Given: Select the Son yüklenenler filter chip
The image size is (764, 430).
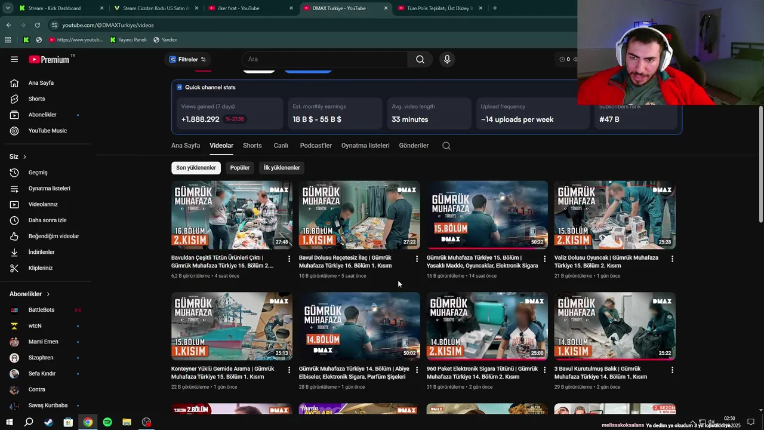Looking at the screenshot, I should [196, 168].
